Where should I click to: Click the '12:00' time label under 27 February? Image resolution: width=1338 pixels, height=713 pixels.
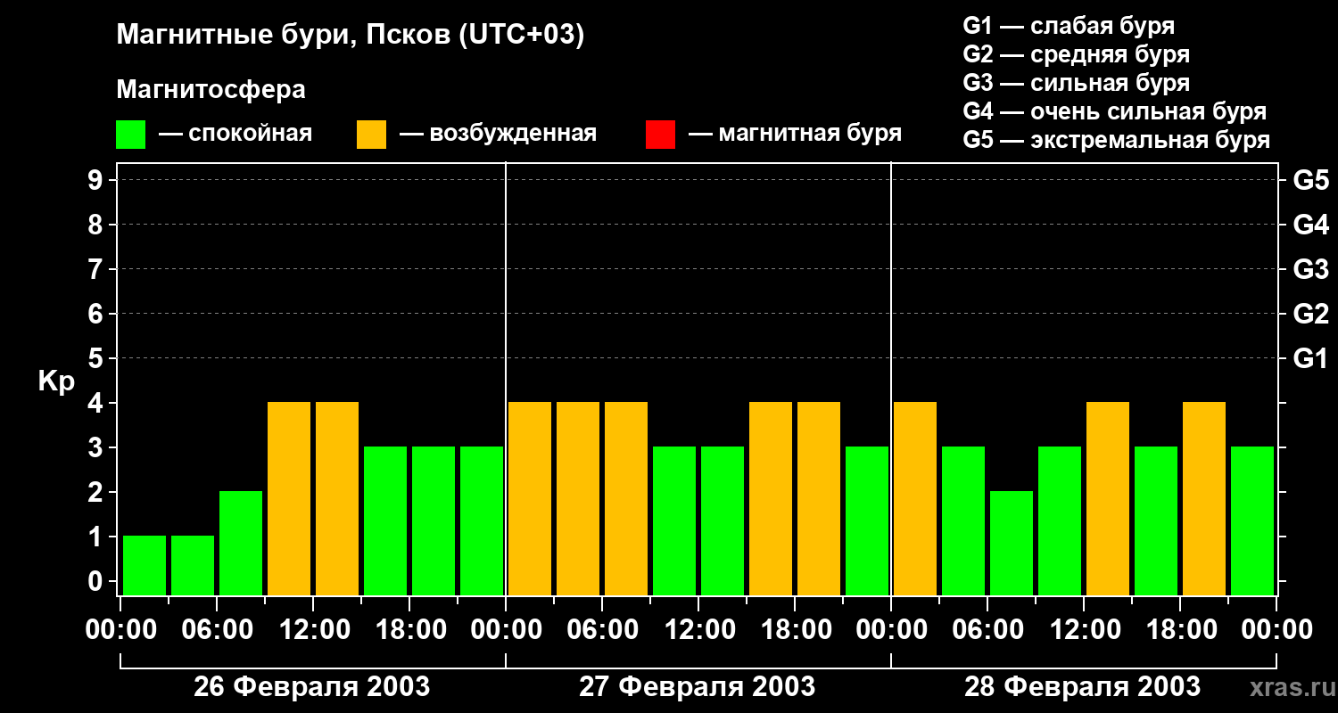click(x=698, y=630)
